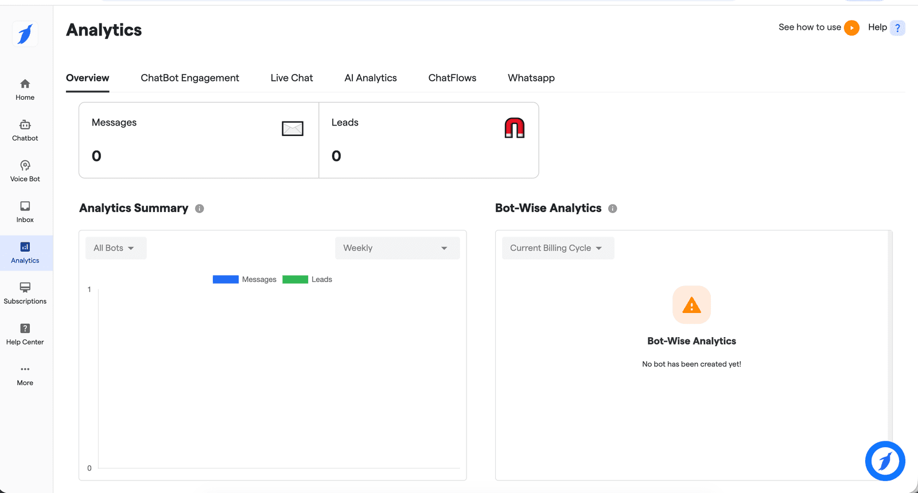Click the Leads count card
Viewport: 918px width, 493px height.
(x=429, y=140)
